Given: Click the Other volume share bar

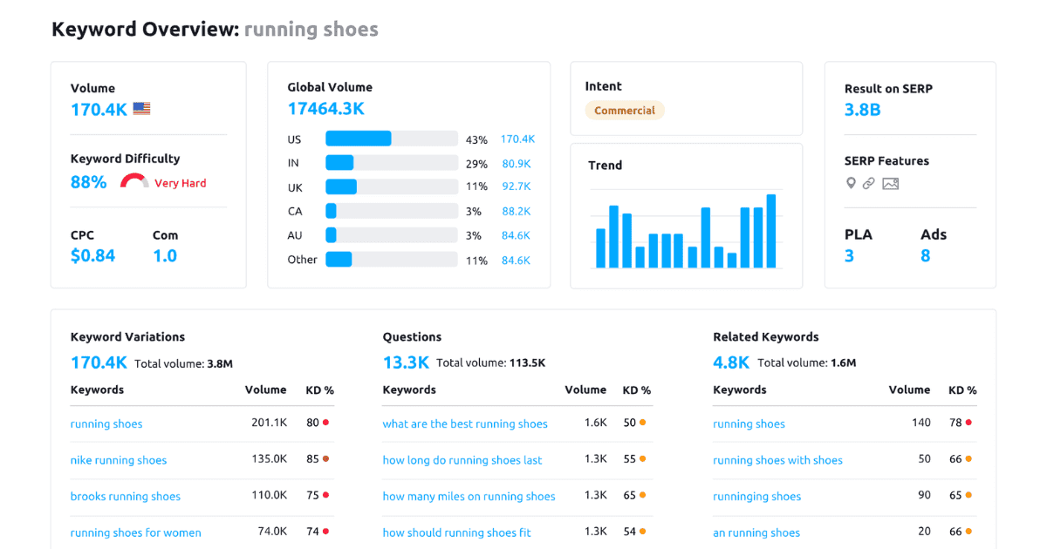Looking at the screenshot, I should 392,260.
